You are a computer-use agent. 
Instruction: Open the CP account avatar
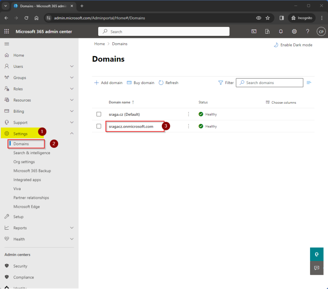321,32
